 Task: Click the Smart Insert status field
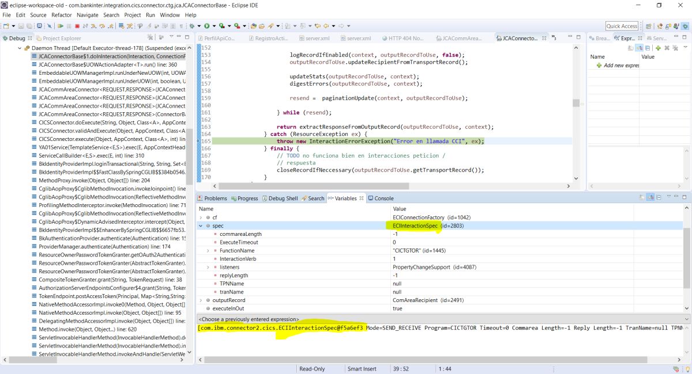[362, 369]
